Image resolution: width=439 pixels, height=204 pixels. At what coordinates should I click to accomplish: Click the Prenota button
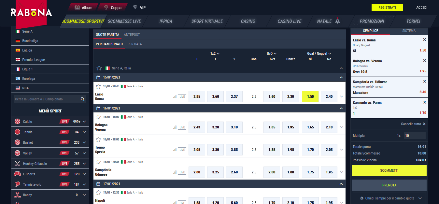click(x=389, y=185)
